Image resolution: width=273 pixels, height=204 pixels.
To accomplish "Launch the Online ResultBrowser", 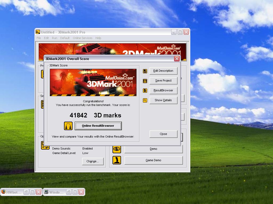I will tap(98, 126).
